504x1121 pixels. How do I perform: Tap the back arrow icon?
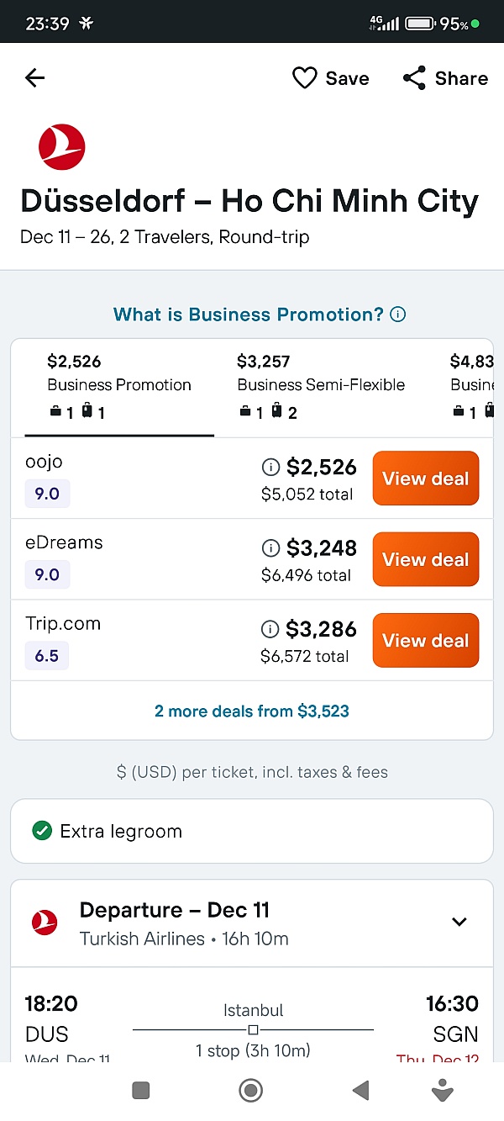pos(34,78)
